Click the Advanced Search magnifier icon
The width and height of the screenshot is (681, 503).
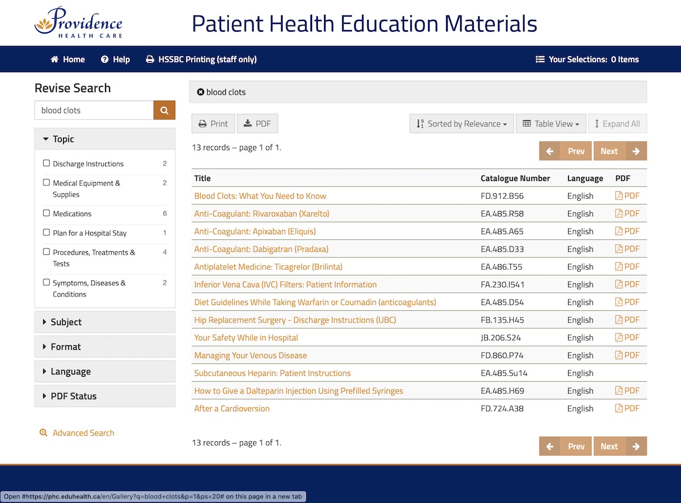tap(44, 432)
